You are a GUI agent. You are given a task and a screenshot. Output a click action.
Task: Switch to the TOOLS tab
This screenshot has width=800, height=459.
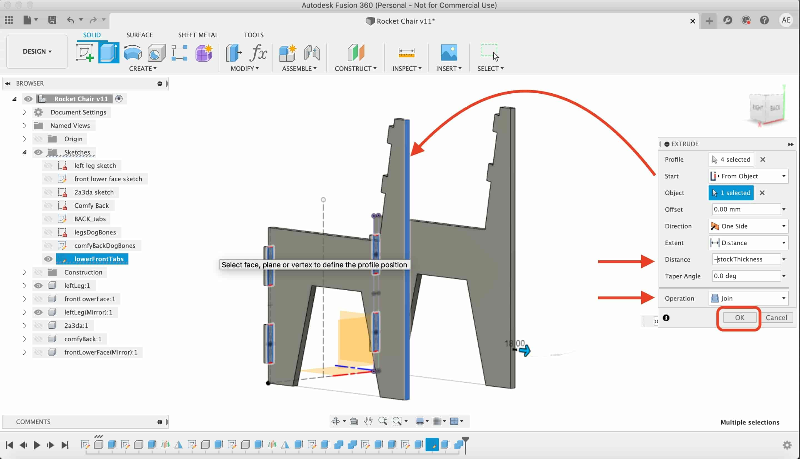[x=254, y=35]
